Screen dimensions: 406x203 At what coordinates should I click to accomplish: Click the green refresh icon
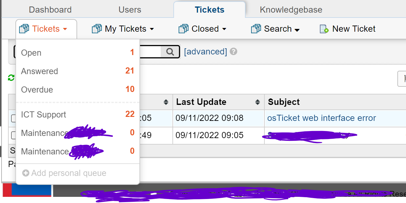click(11, 78)
